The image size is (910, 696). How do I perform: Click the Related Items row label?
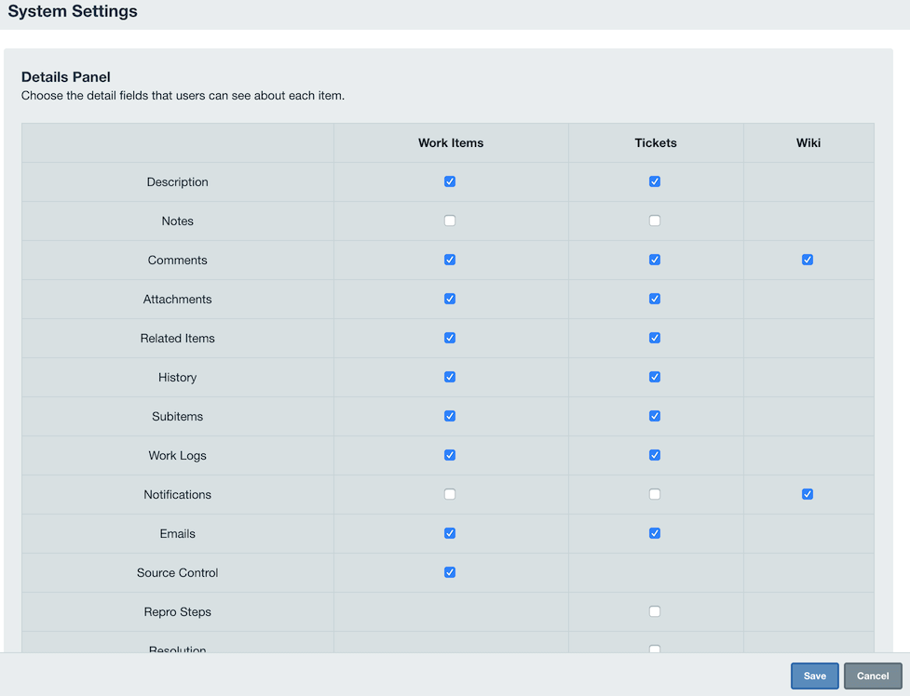pos(178,338)
